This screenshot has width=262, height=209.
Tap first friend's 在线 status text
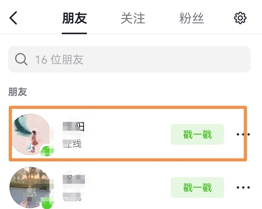72,144
